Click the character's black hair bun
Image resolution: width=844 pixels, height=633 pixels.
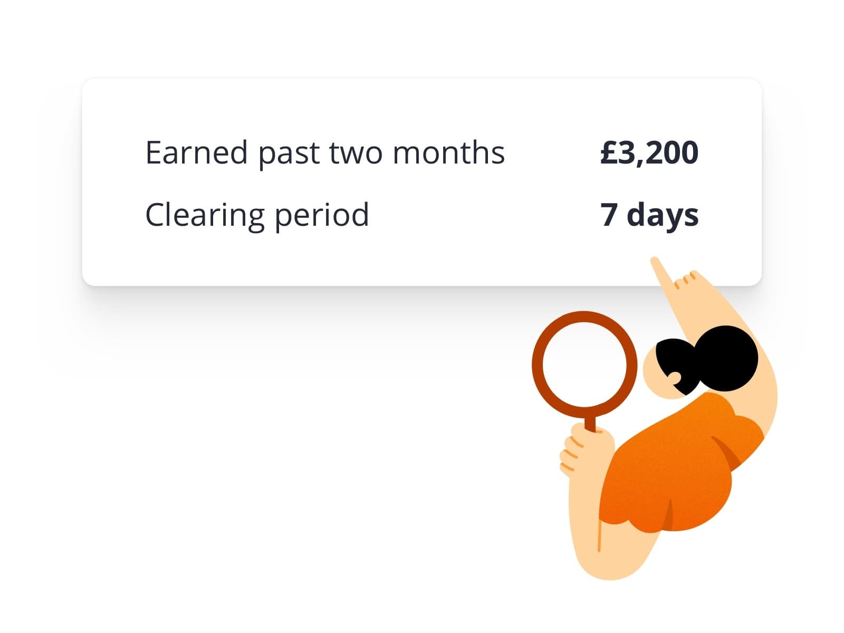(725, 358)
